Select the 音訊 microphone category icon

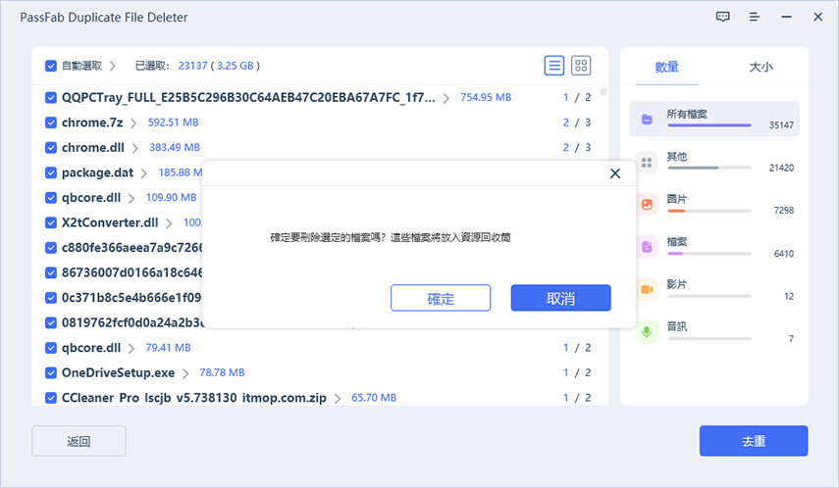click(647, 332)
